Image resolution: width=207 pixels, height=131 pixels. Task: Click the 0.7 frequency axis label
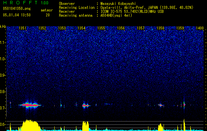3,108
